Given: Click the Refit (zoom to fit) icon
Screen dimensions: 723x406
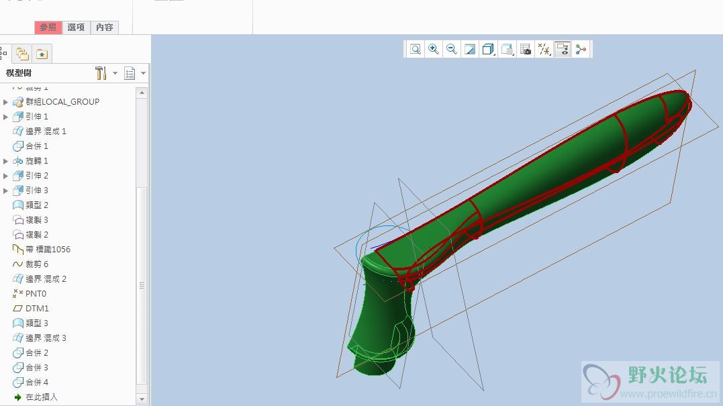Looking at the screenshot, I should [416, 49].
